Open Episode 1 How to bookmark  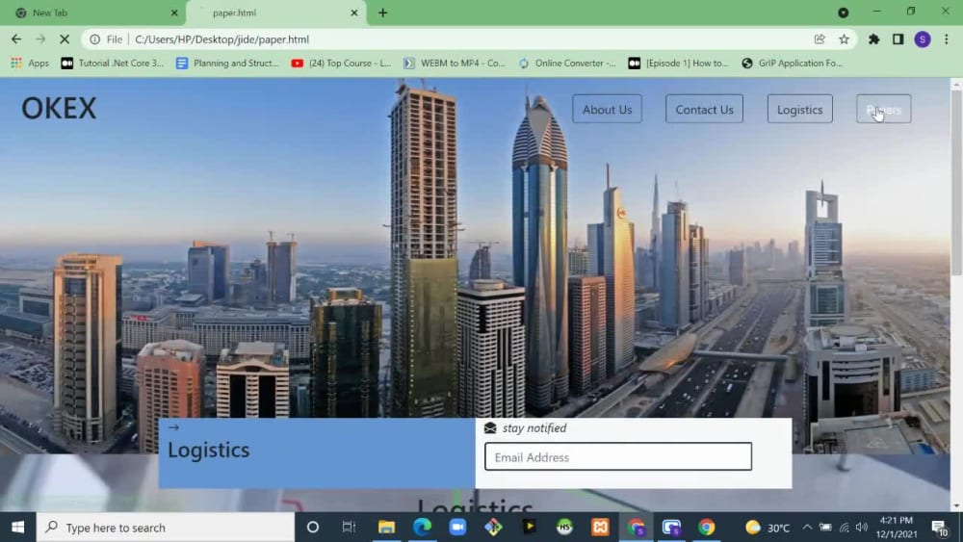tap(678, 63)
